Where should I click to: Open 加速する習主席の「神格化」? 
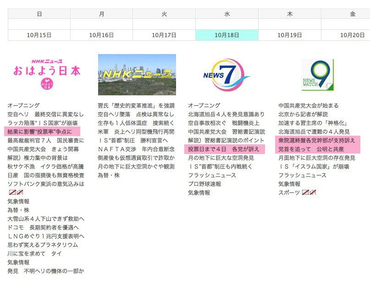313,123
